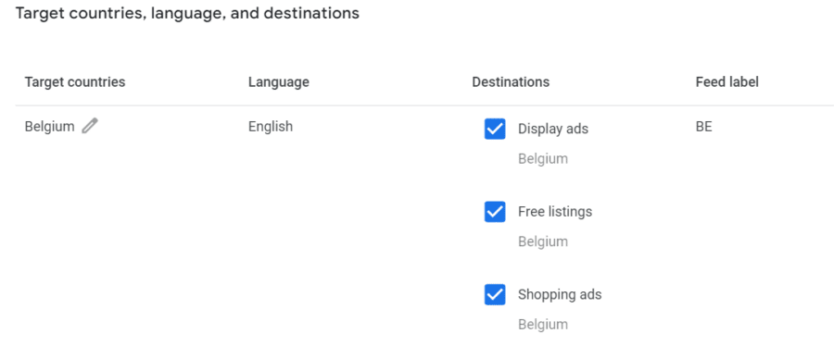834x346 pixels.
Task: Click the English language value
Action: click(271, 127)
